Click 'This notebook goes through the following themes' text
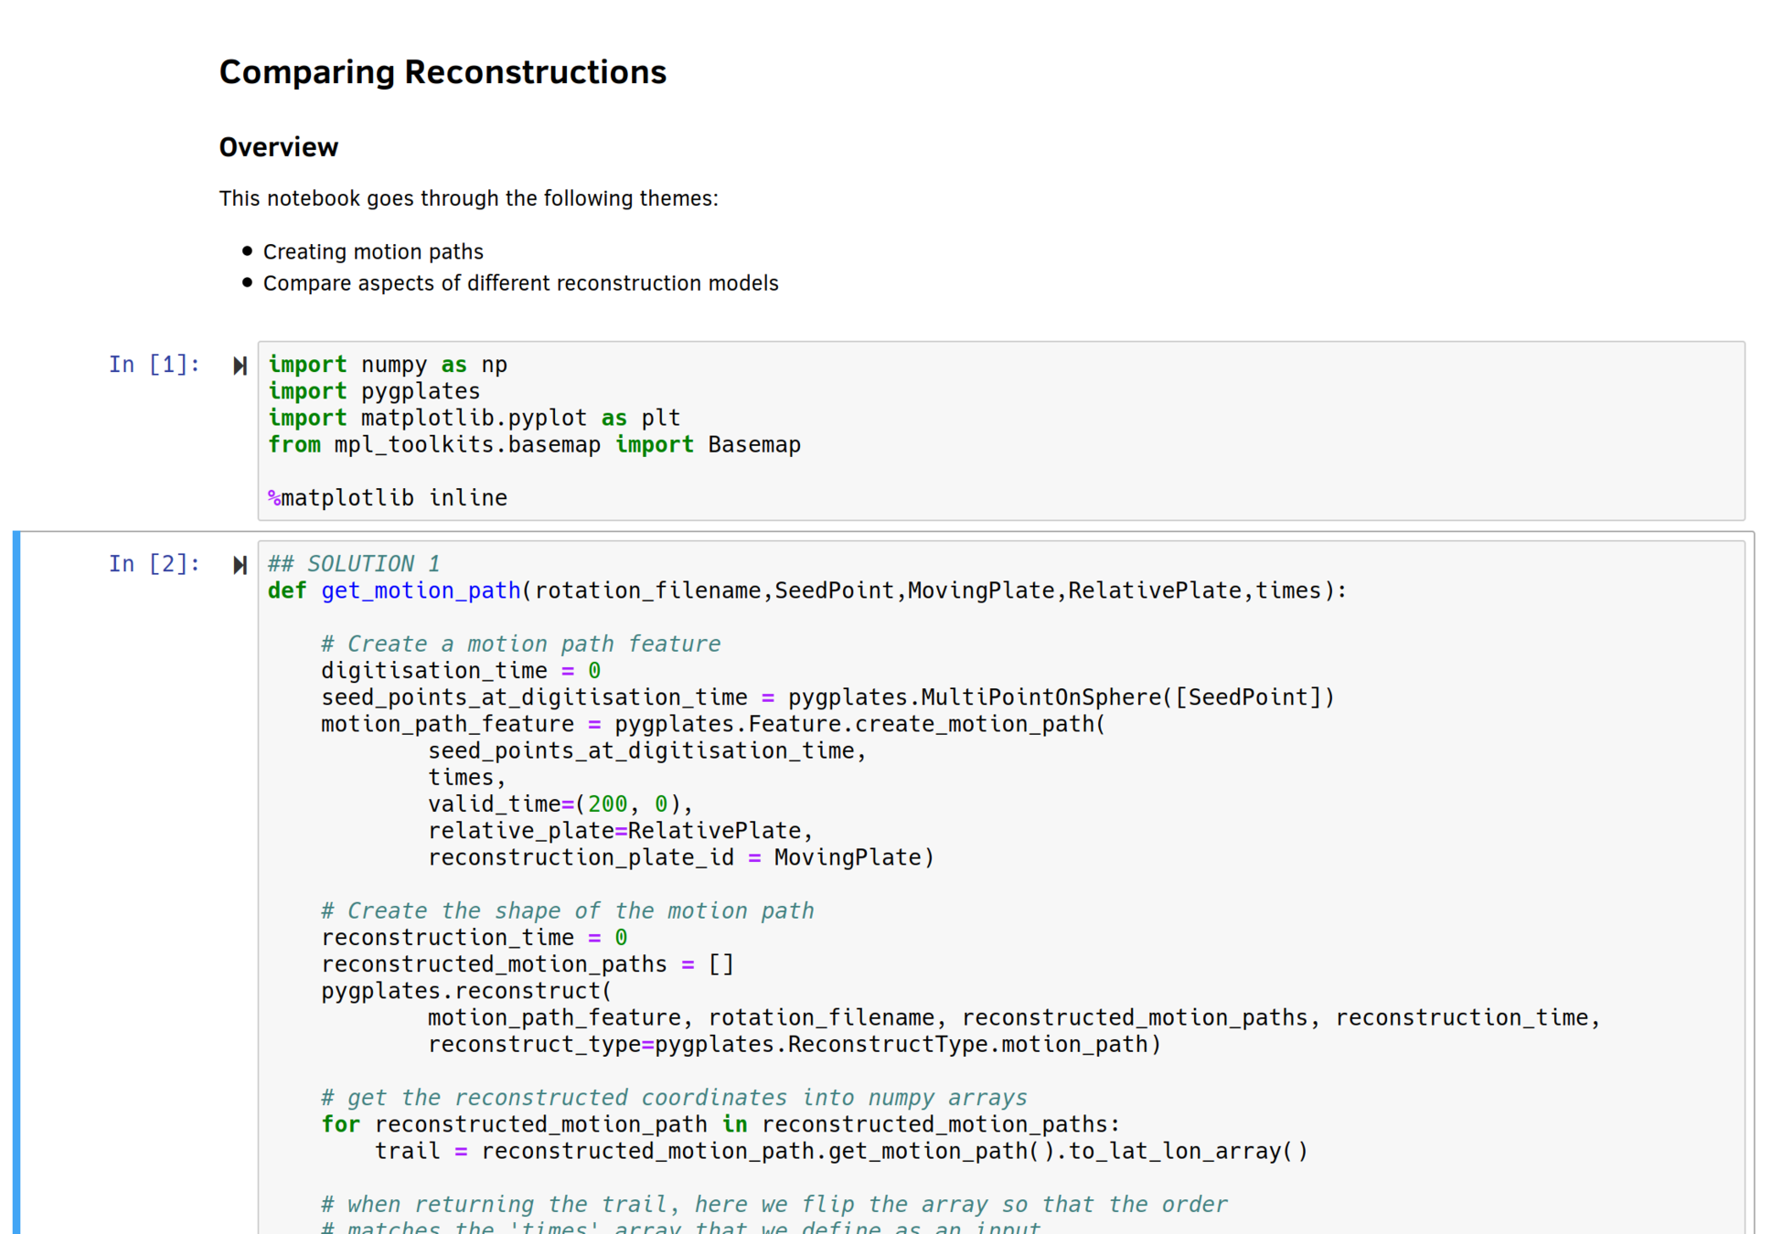This screenshot has height=1234, width=1771. 468,198
